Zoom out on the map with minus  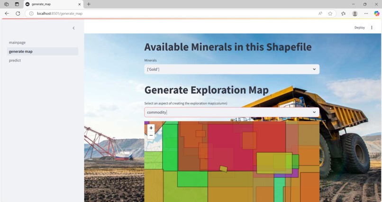click(x=151, y=135)
